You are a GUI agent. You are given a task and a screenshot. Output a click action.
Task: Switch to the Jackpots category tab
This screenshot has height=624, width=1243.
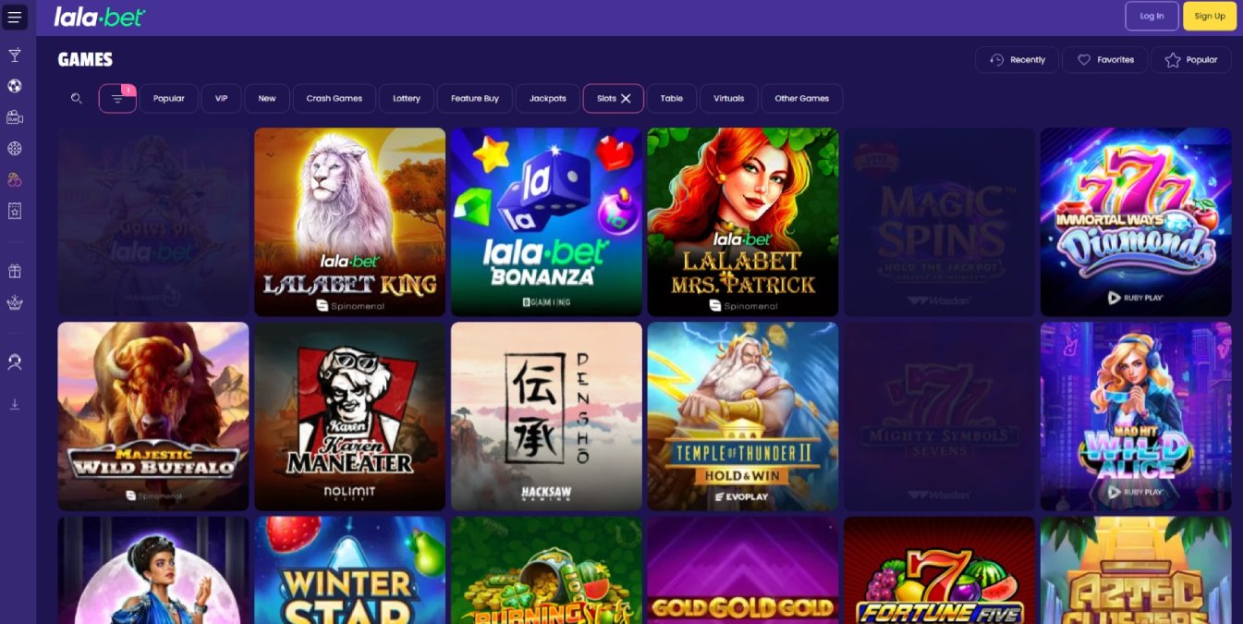click(547, 98)
